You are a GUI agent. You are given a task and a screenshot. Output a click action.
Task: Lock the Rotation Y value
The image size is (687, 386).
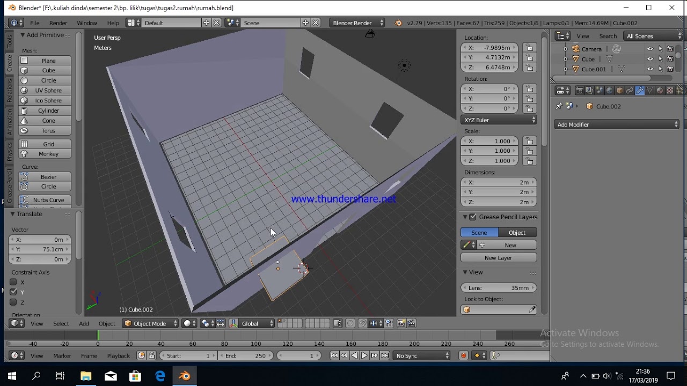pyautogui.click(x=529, y=99)
